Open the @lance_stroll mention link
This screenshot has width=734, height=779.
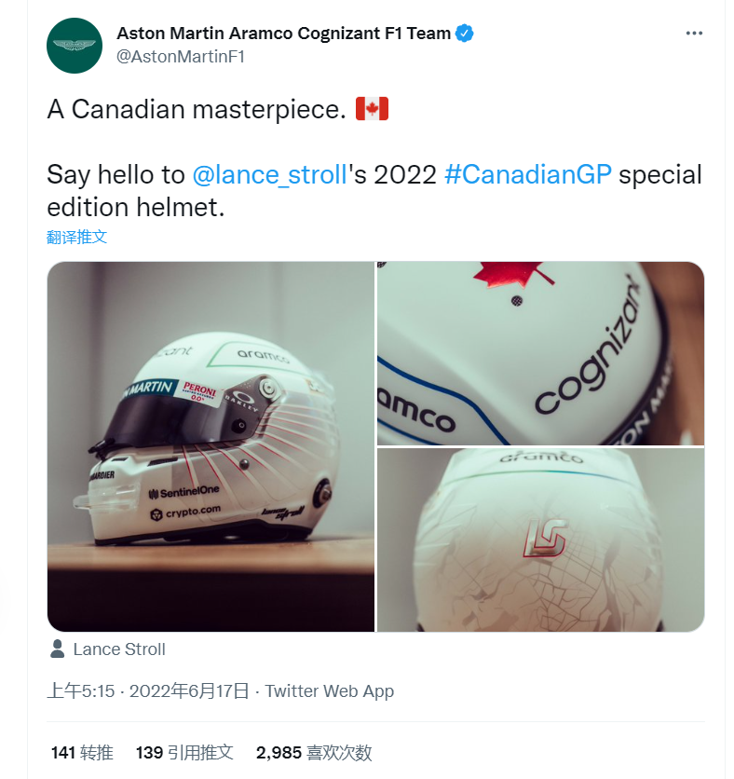click(269, 175)
